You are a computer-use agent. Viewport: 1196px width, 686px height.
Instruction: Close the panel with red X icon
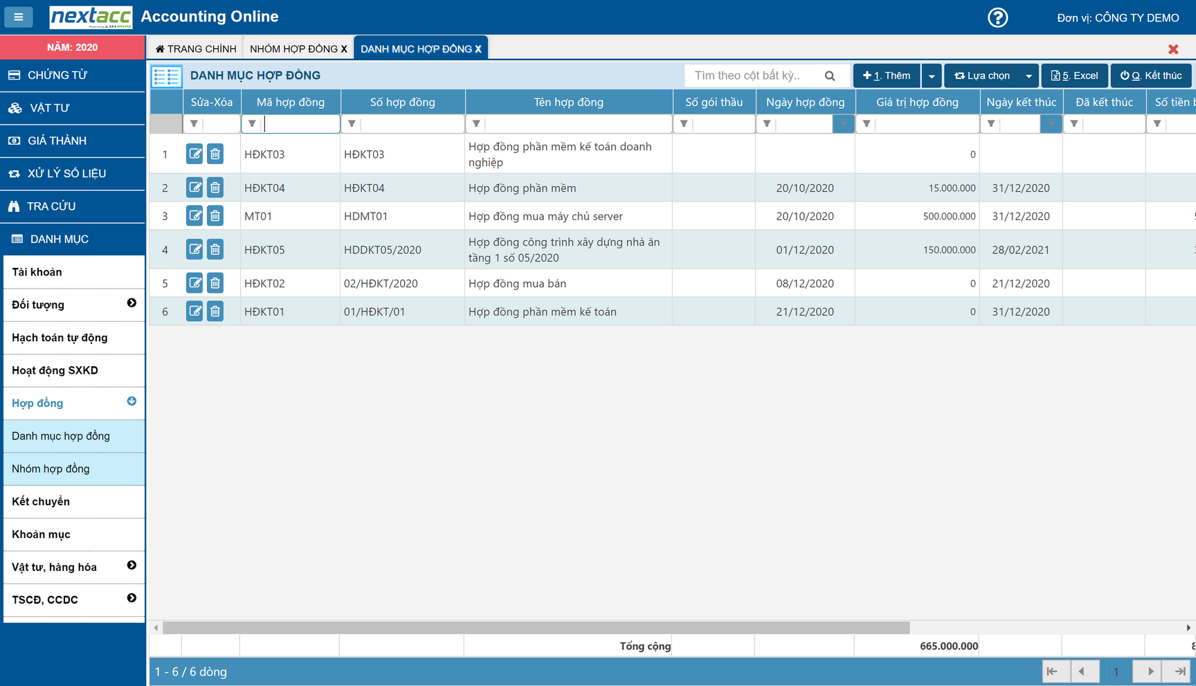1173,49
